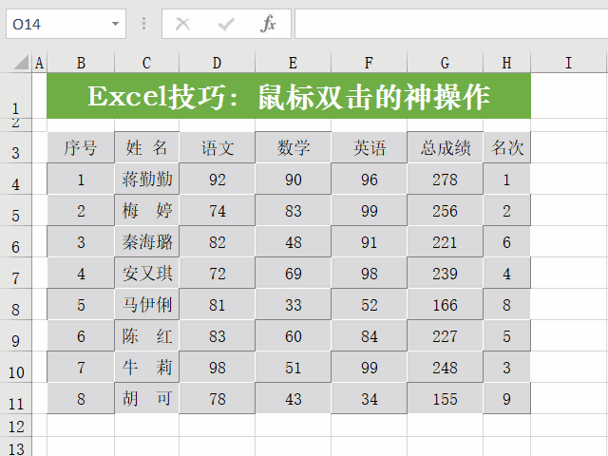Image resolution: width=608 pixels, height=456 pixels.
Task: Click math score '69' for 安又琪
Action: (293, 273)
